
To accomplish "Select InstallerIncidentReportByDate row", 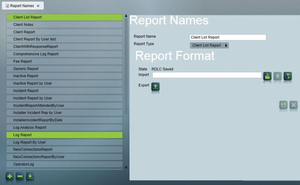I will (x=64, y=120).
